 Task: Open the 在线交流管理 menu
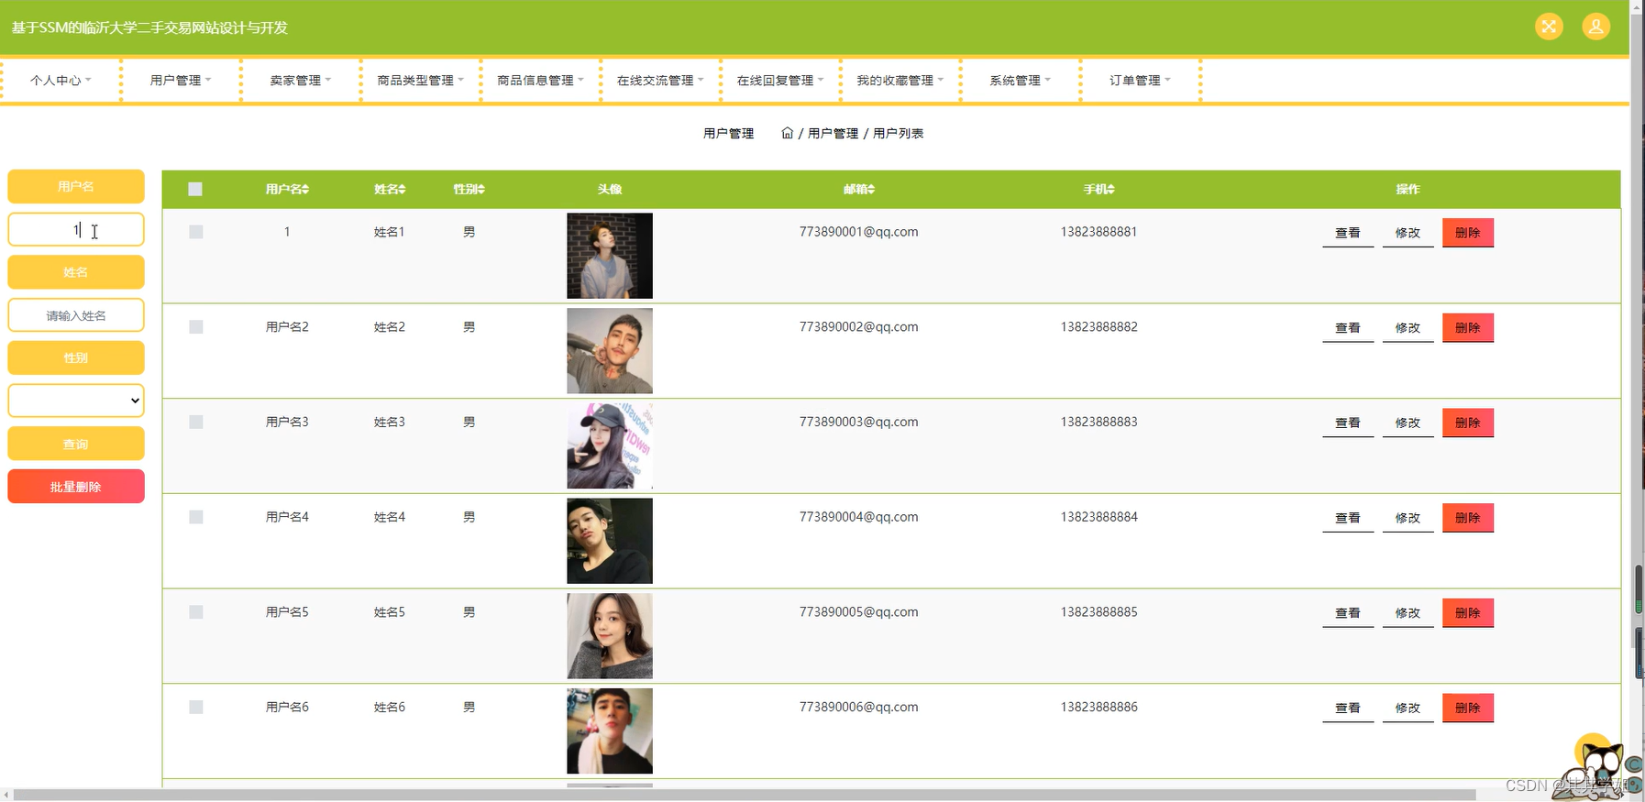pyautogui.click(x=660, y=81)
